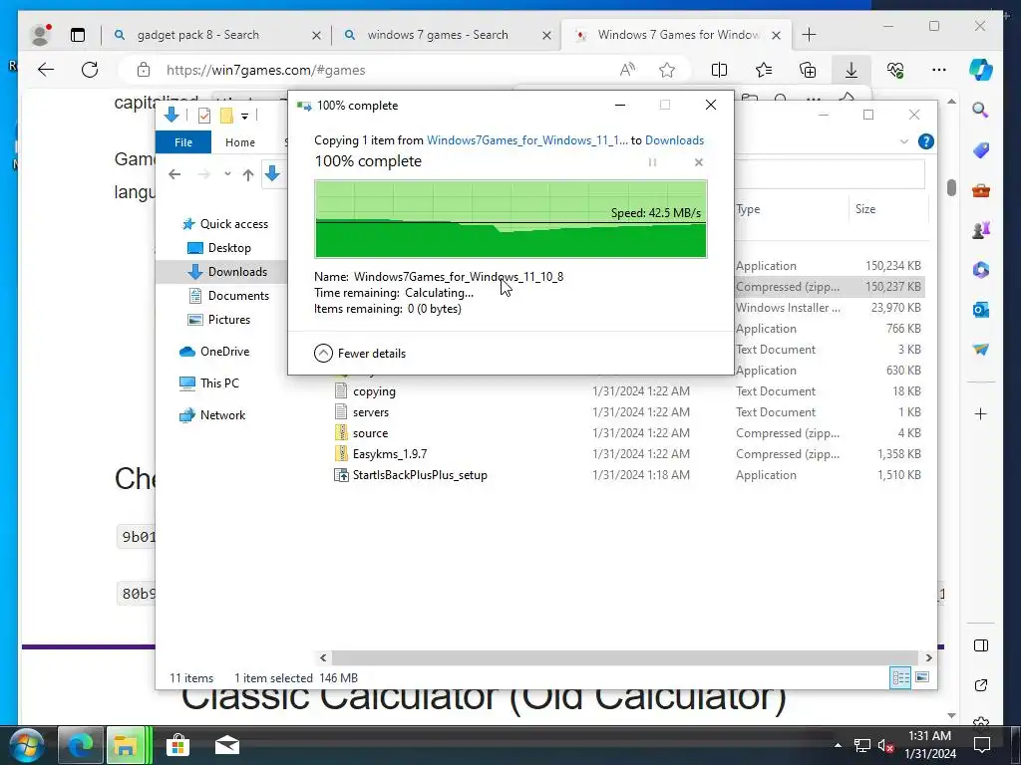The image size is (1021, 765).
Task: Select This PC in navigation pane
Action: 209,383
